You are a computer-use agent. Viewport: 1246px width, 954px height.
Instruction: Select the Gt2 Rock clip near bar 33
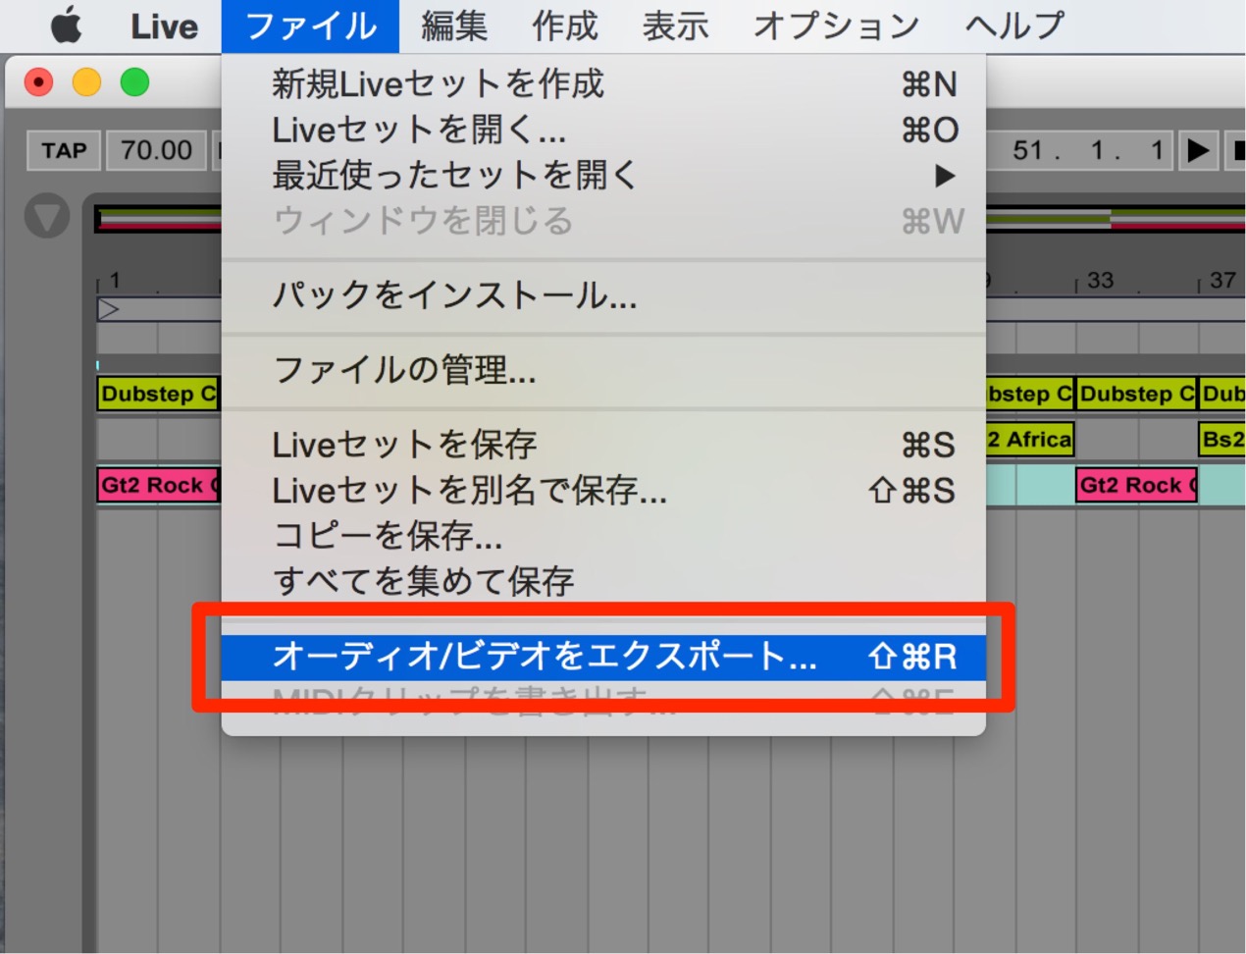coord(1136,485)
